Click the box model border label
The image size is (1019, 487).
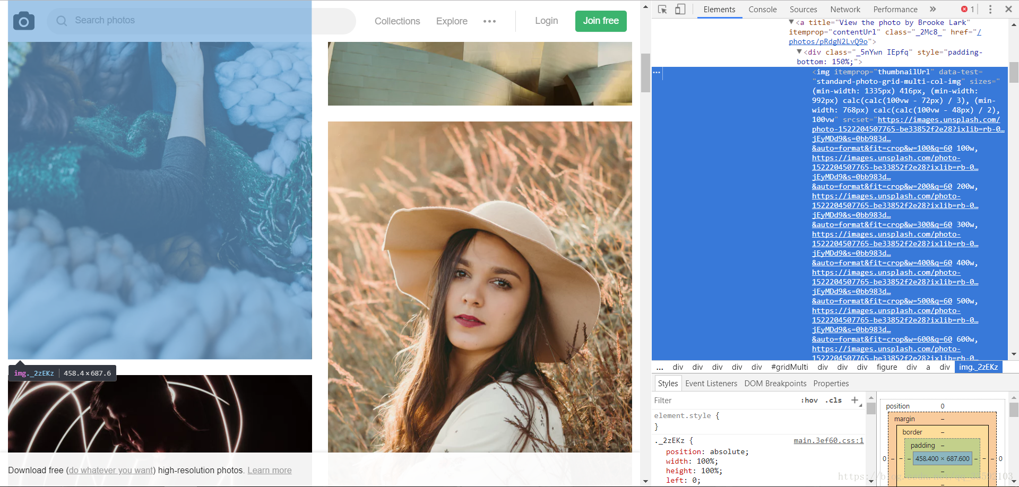(912, 432)
